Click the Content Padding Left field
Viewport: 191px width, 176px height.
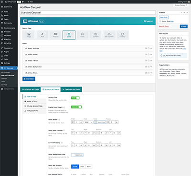click(x=115, y=145)
